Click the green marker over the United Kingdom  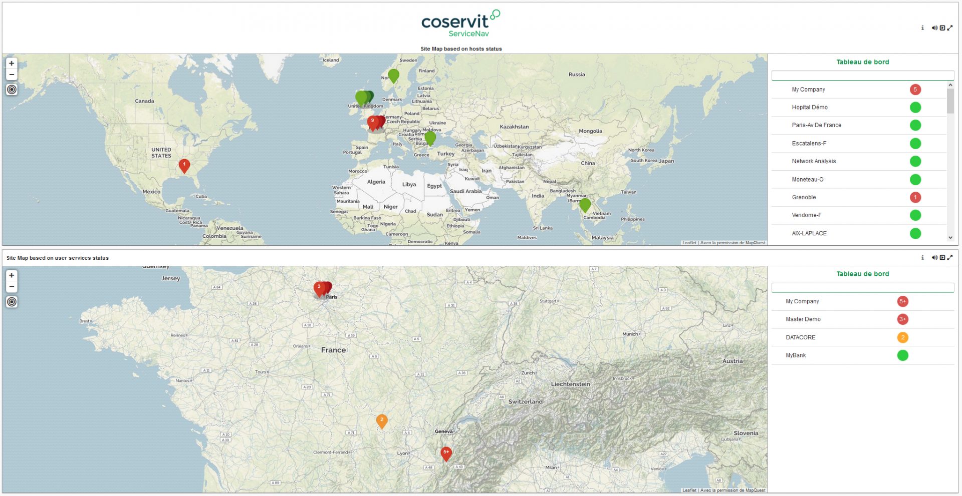pyautogui.click(x=361, y=98)
